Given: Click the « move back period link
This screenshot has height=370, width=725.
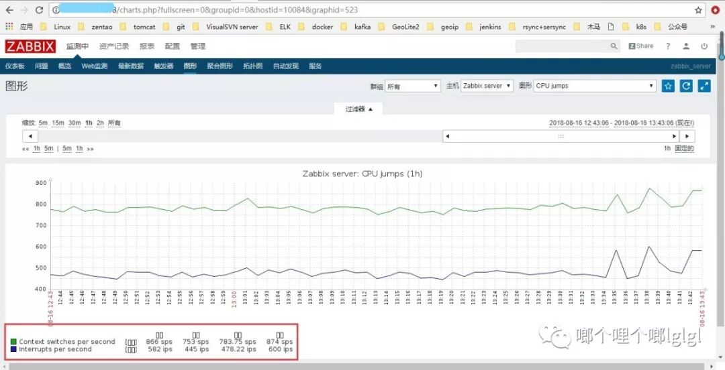Looking at the screenshot, I should click(x=25, y=149).
